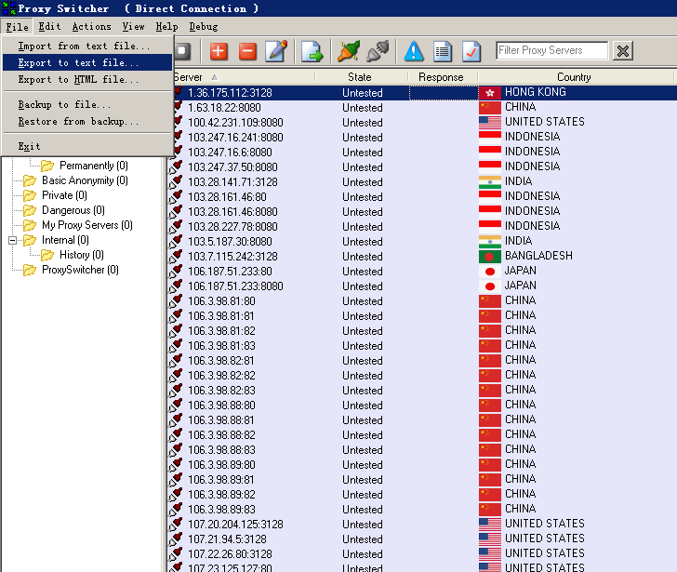677x572 pixels.
Task: Click US flag in 100.42.231.109:8080 row
Action: click(489, 123)
